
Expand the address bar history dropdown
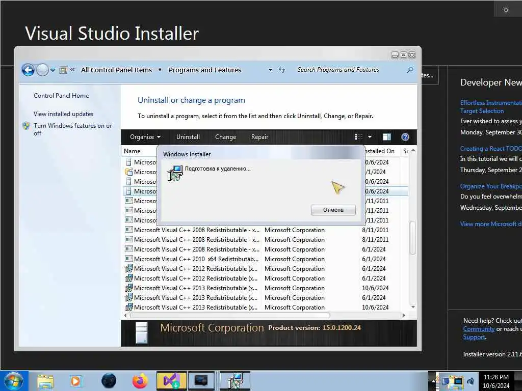click(270, 70)
